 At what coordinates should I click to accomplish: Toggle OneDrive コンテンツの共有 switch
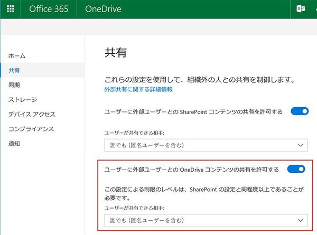[x=296, y=169]
